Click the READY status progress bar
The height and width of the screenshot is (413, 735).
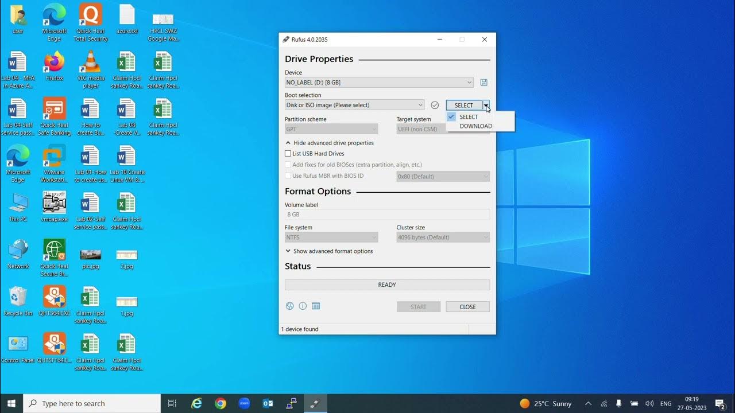tap(387, 285)
